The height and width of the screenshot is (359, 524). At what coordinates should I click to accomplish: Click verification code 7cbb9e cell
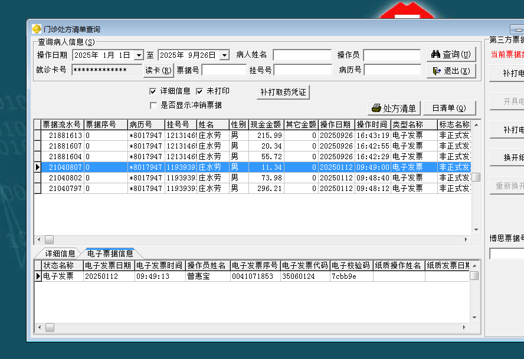tap(351, 276)
